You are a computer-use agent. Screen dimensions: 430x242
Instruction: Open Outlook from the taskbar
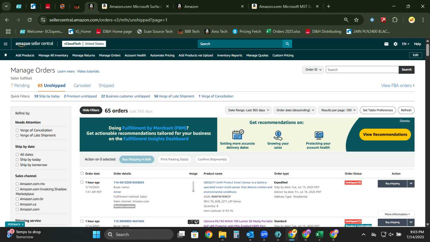pyautogui.click(x=250, y=234)
